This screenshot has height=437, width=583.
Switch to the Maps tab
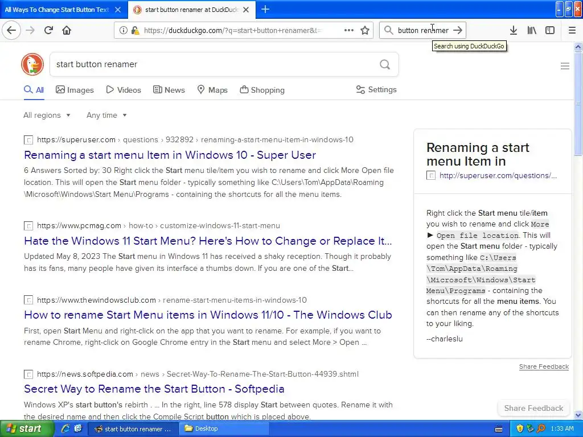[212, 90]
